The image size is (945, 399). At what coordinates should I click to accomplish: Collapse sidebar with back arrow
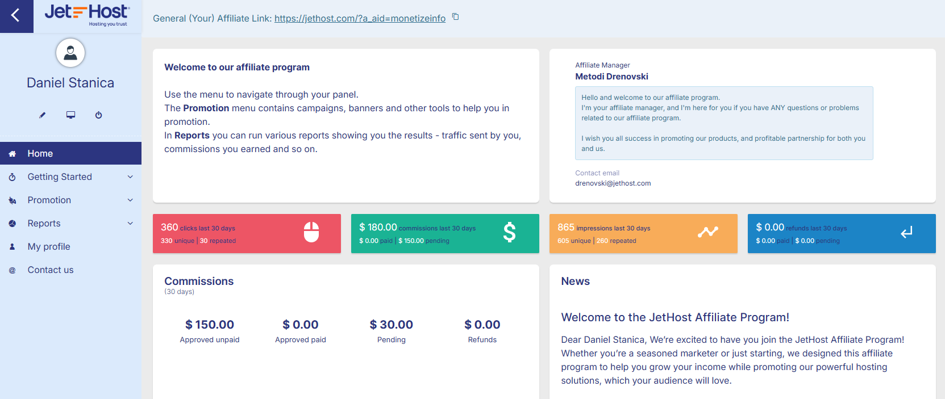tap(16, 16)
